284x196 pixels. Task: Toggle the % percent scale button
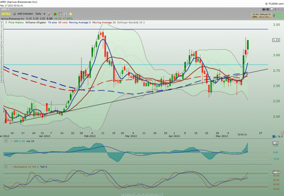point(279,136)
